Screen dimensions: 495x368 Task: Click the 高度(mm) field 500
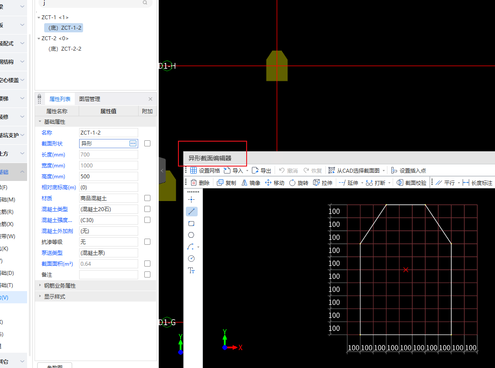[x=108, y=177]
